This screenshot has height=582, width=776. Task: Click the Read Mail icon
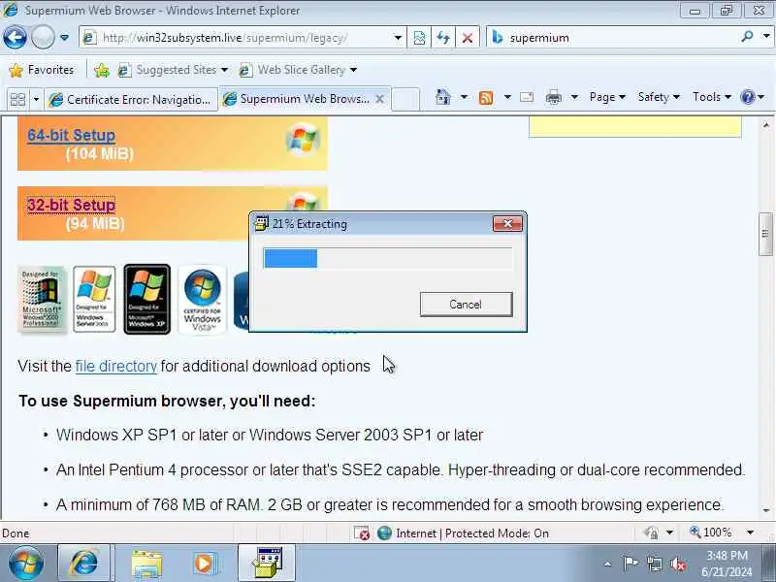[x=527, y=97]
